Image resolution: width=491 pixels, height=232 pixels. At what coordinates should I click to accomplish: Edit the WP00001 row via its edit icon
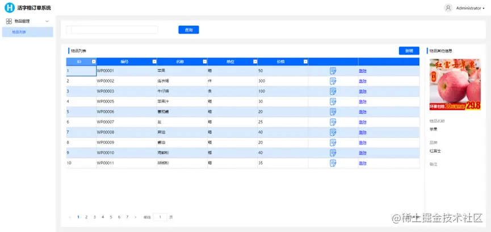pyautogui.click(x=333, y=71)
